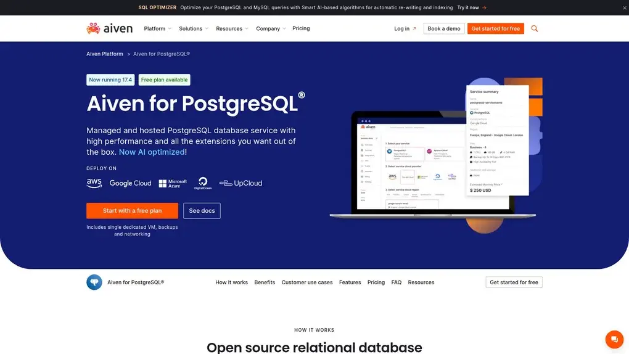Screen dimensions: 629x354
Task: Jump to Resources in the sub-navigation
Action: (421, 282)
